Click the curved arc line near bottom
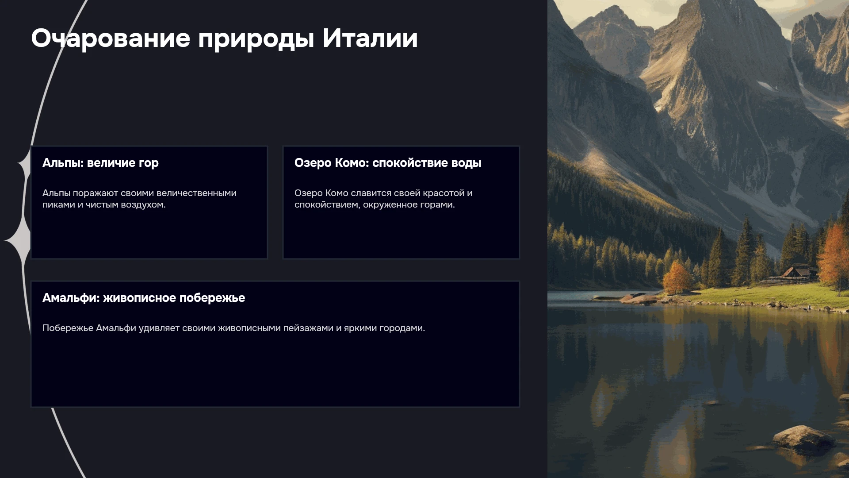This screenshot has width=849, height=478. point(69,443)
